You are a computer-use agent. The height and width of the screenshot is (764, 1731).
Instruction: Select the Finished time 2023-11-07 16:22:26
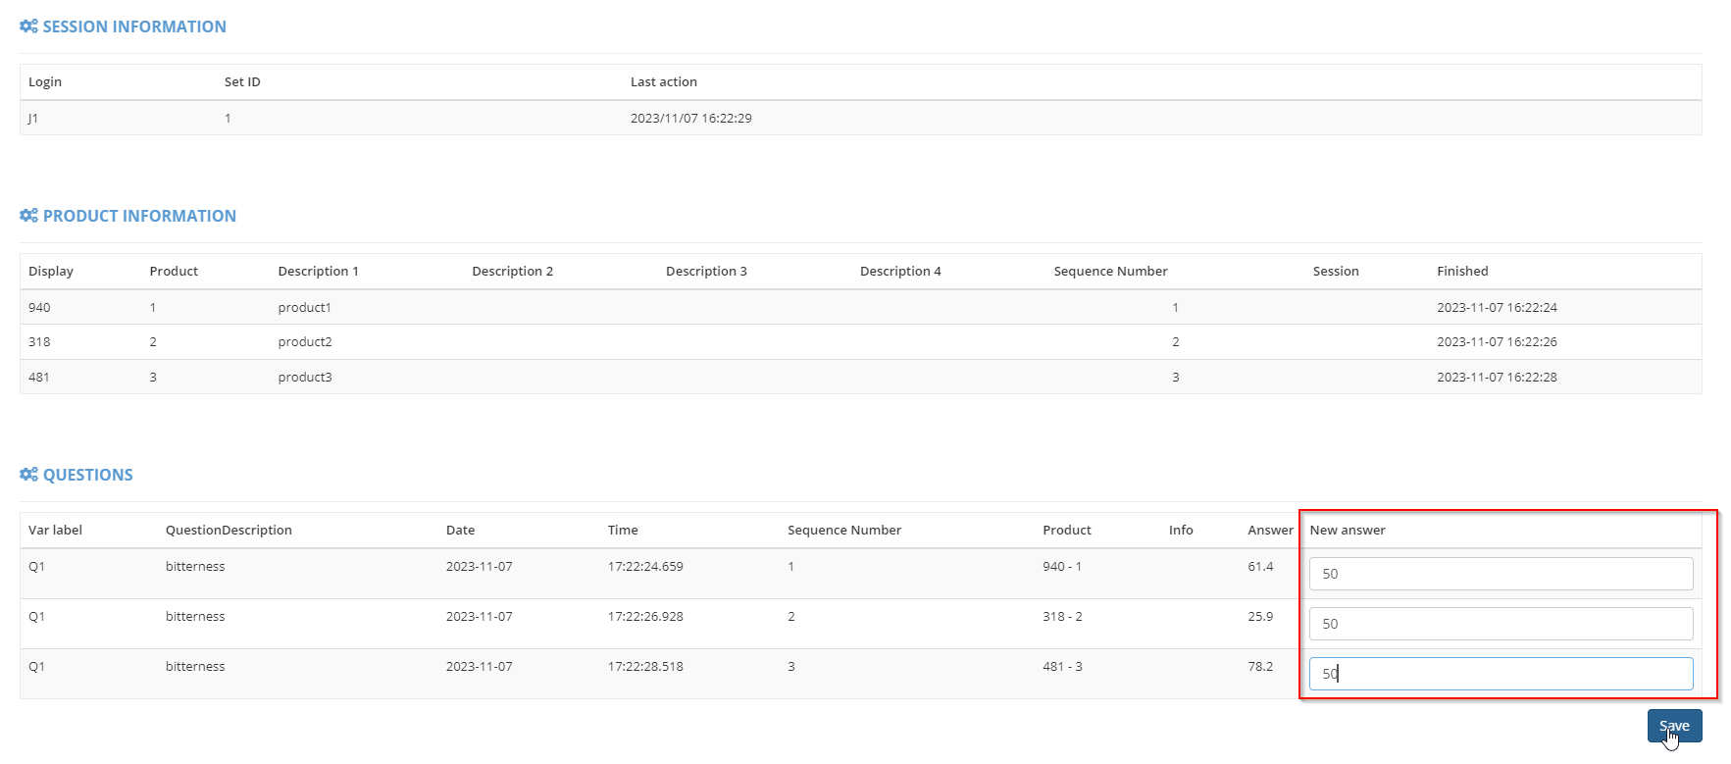click(1497, 342)
